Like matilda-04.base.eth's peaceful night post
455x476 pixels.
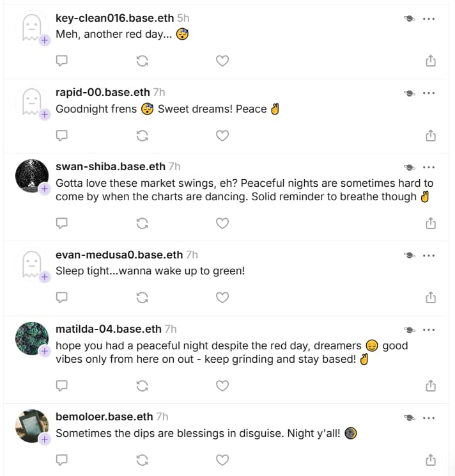(222, 386)
